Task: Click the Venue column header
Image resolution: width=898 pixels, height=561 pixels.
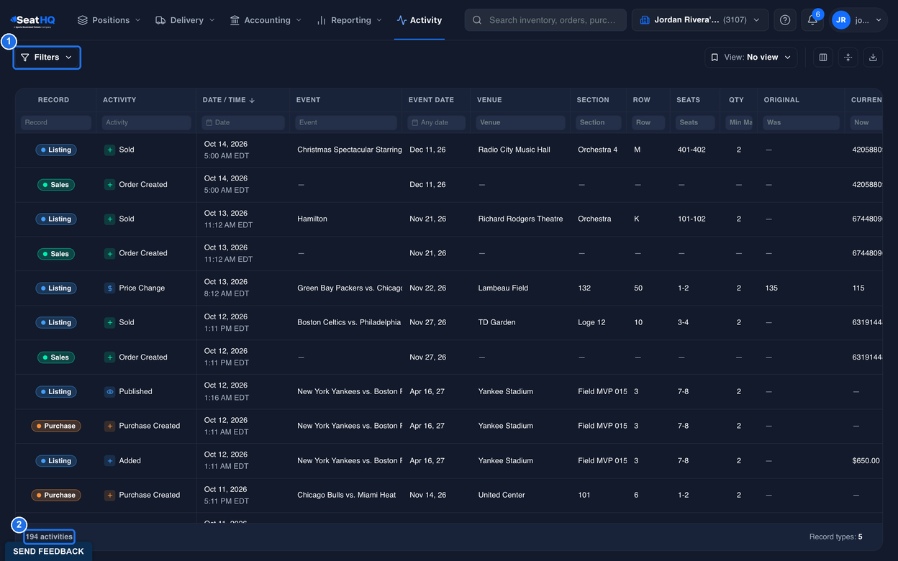Action: (489, 100)
